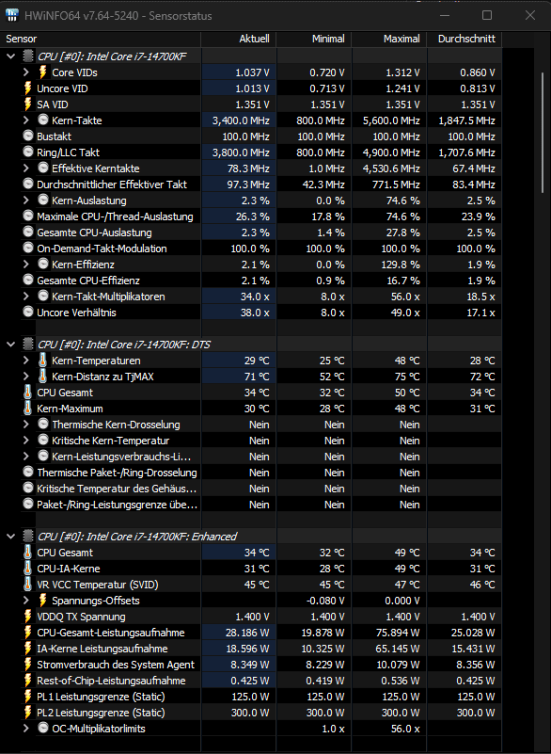The image size is (551, 754).
Task: Click the icon next to On-Demand-Takt-Modulation
Action: click(28, 249)
